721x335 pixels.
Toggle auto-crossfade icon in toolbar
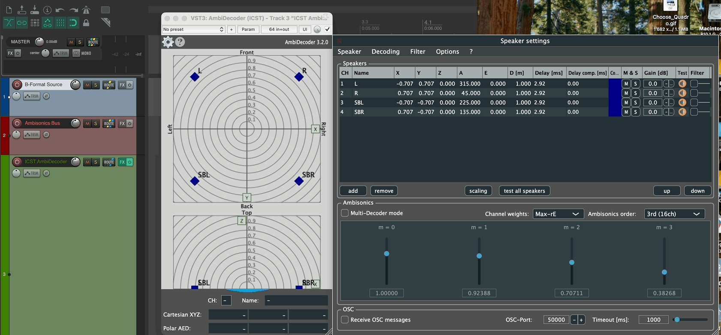click(9, 23)
